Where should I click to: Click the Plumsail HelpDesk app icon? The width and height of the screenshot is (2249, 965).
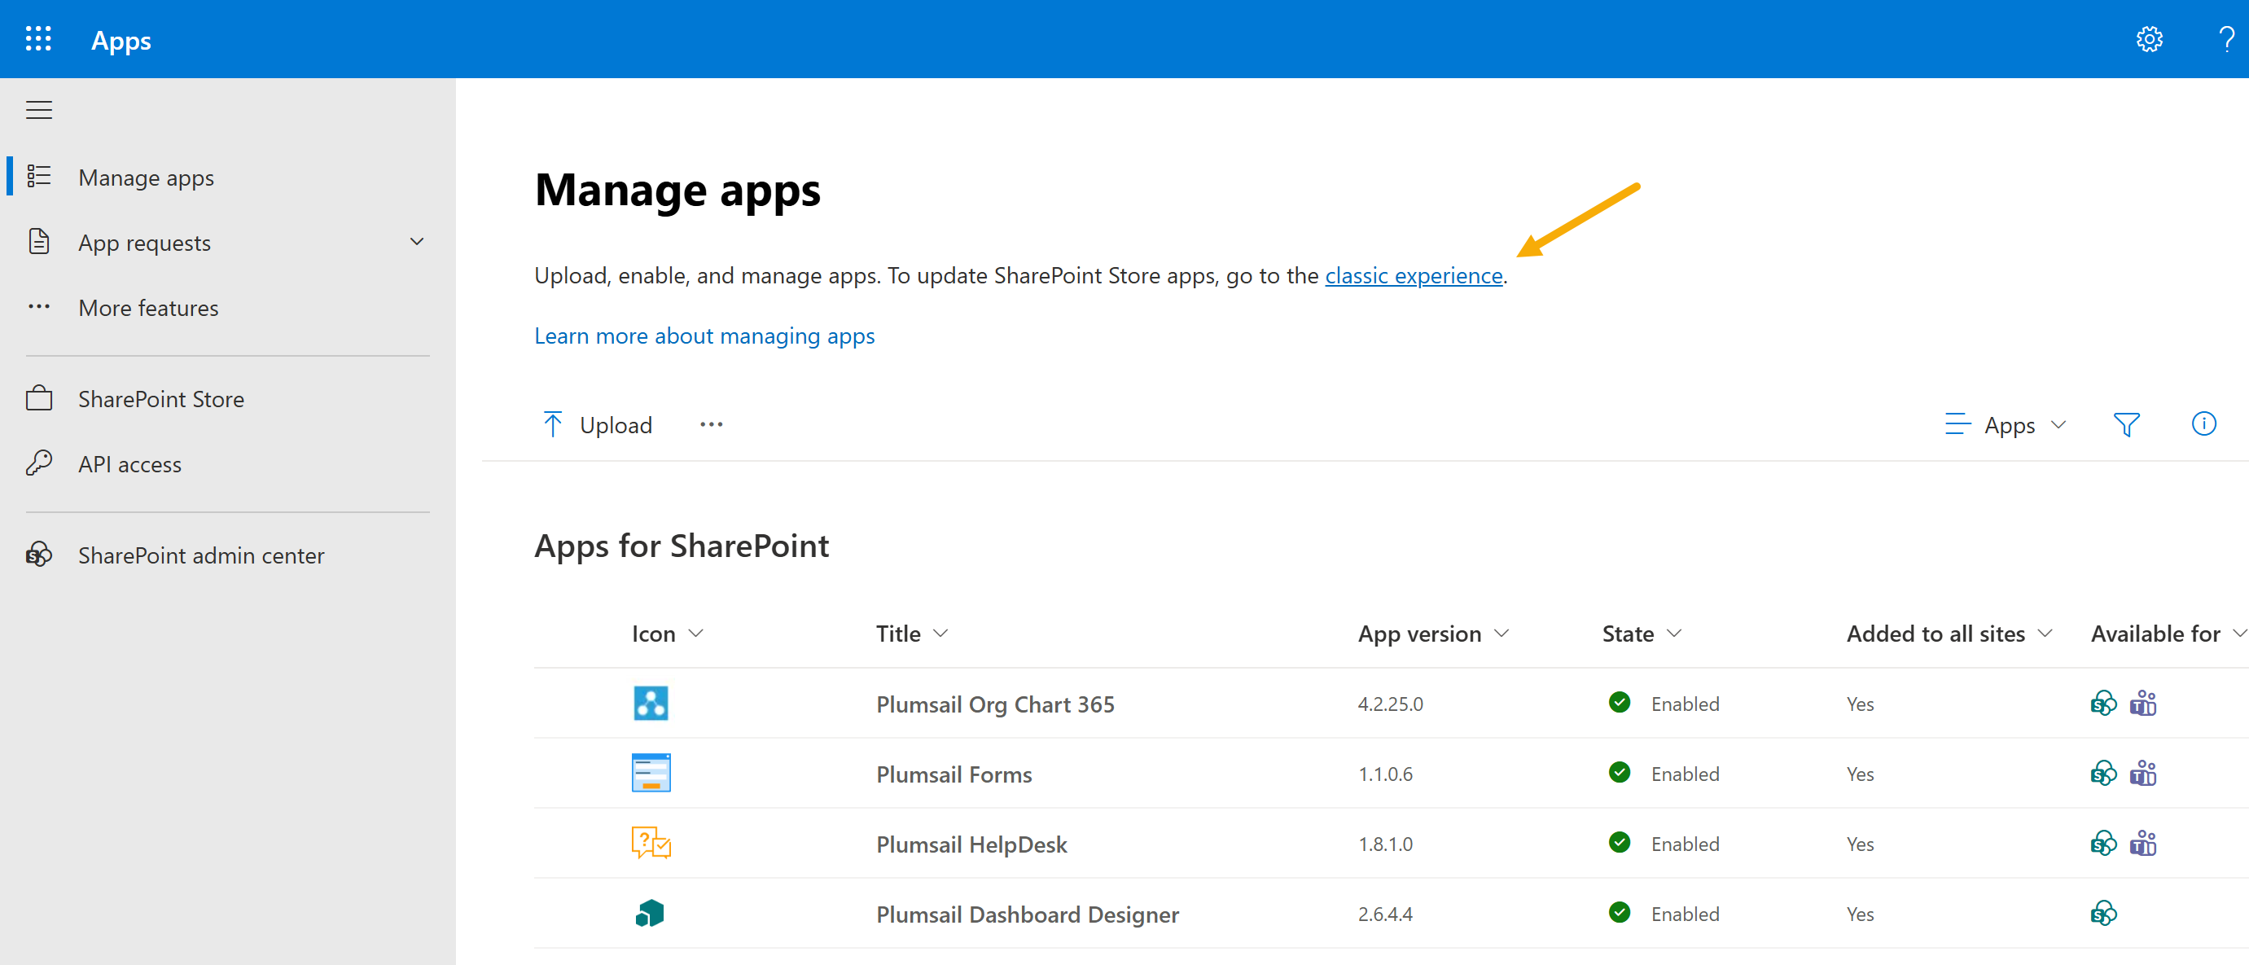tap(650, 843)
